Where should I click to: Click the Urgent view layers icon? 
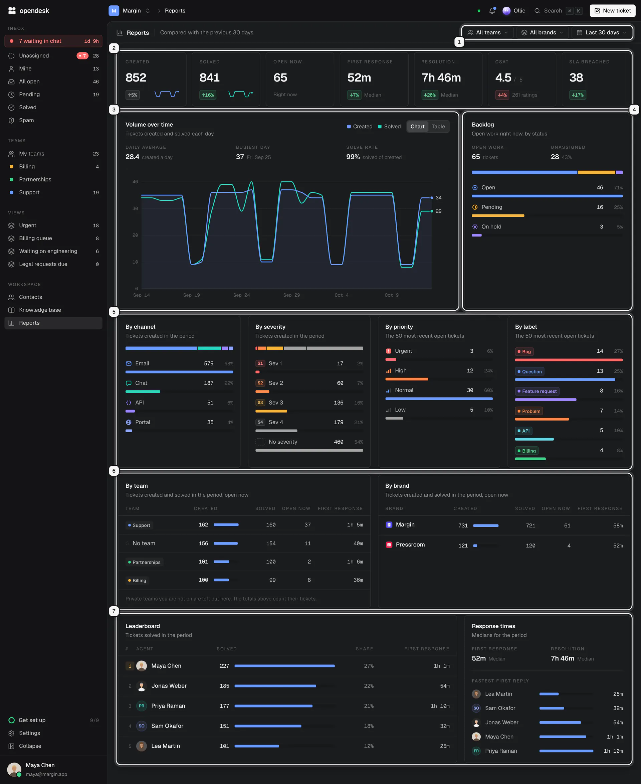pos(11,225)
